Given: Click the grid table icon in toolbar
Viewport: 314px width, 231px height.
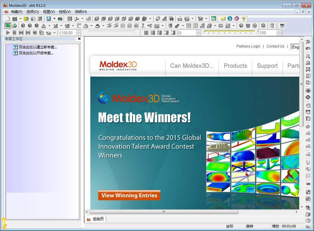Looking at the screenshot, I should (x=69, y=19).
